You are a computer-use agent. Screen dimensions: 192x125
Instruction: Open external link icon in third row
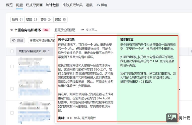[20, 104]
